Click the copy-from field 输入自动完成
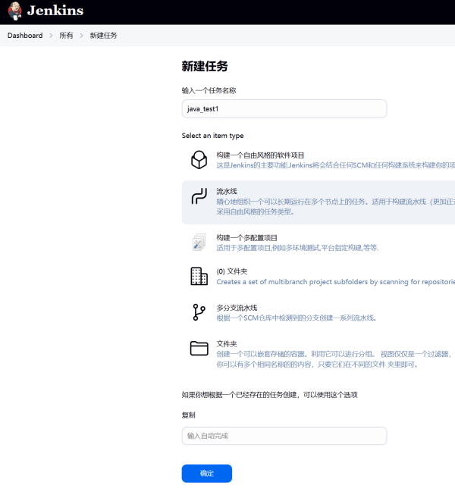Screen dimensions: 455x498 click(x=284, y=436)
